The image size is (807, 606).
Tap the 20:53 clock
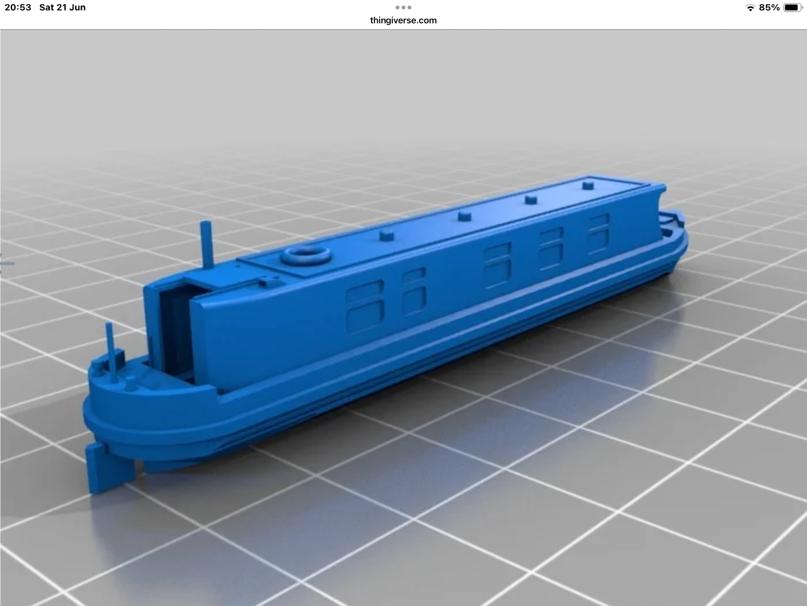point(18,8)
